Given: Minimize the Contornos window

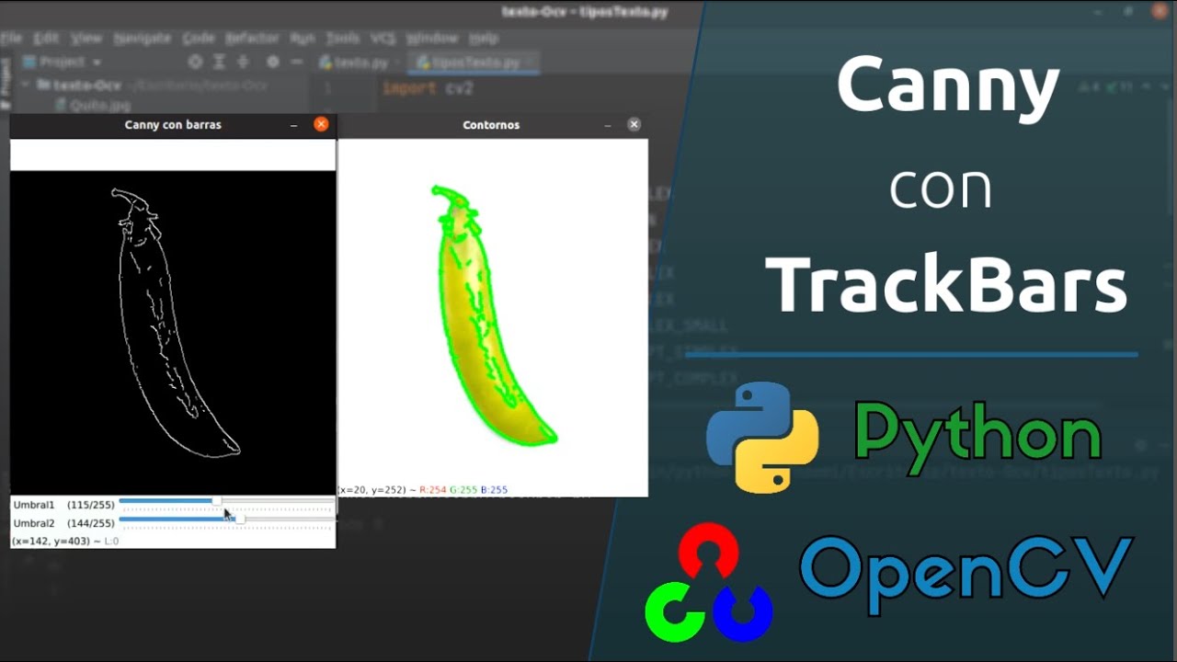Looking at the screenshot, I should (607, 125).
